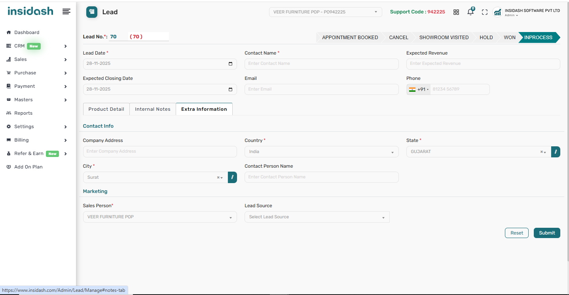Set lead status to WON
This screenshot has height=295, width=569.
click(509, 38)
